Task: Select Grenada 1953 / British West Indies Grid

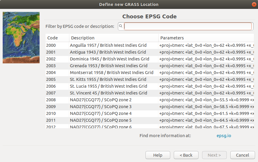Action: (x=114, y=66)
